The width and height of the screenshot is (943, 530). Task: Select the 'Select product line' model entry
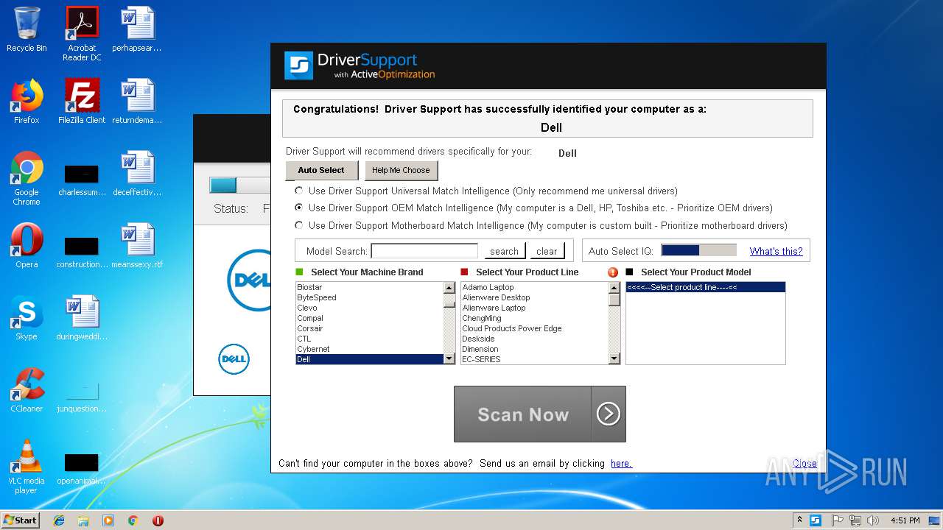pos(705,287)
